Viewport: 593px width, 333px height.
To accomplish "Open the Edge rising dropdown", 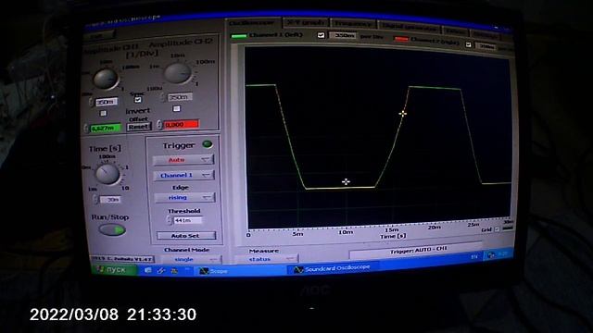I will pos(184,197).
